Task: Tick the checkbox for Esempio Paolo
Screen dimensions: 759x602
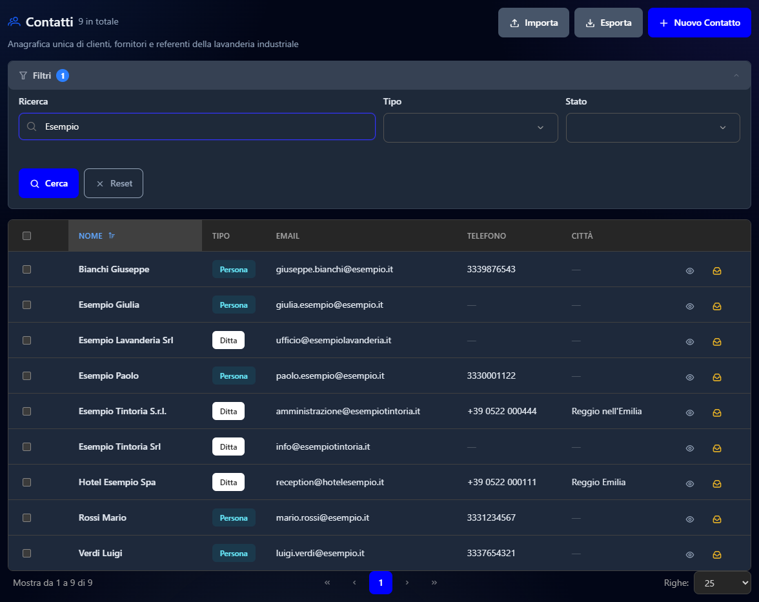Action: click(26, 376)
